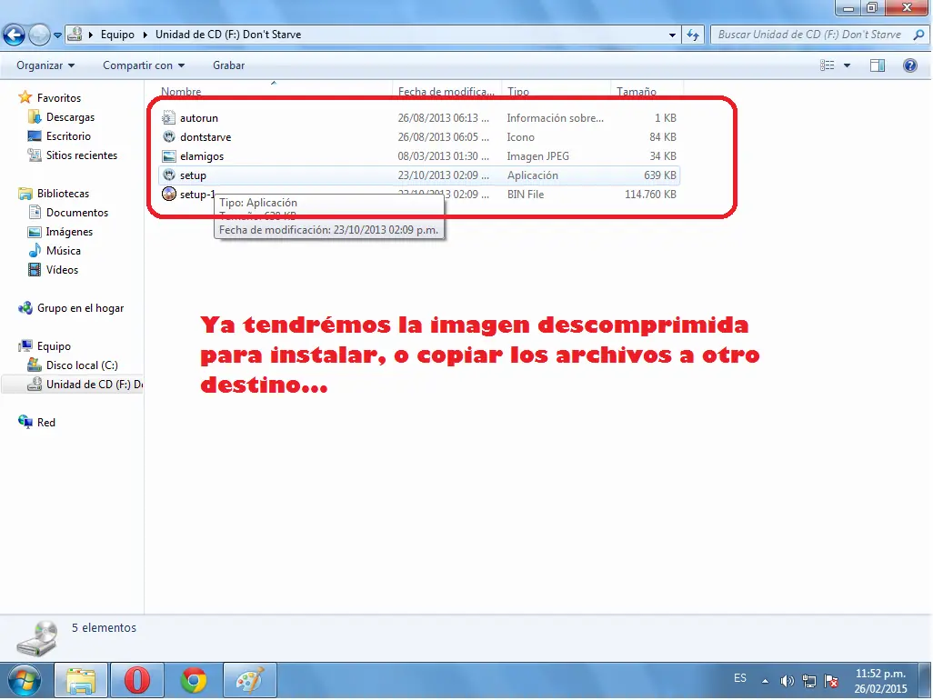Change view with the view icon
This screenshot has height=700, width=933.
(828, 65)
